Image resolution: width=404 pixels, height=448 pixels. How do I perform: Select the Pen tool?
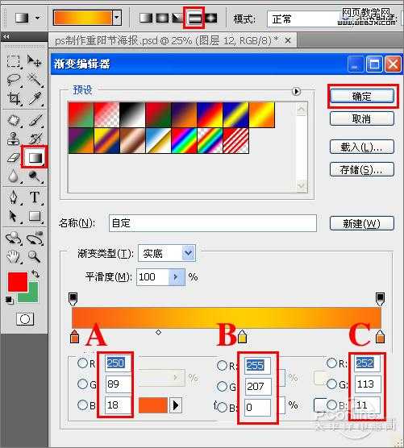click(13, 197)
